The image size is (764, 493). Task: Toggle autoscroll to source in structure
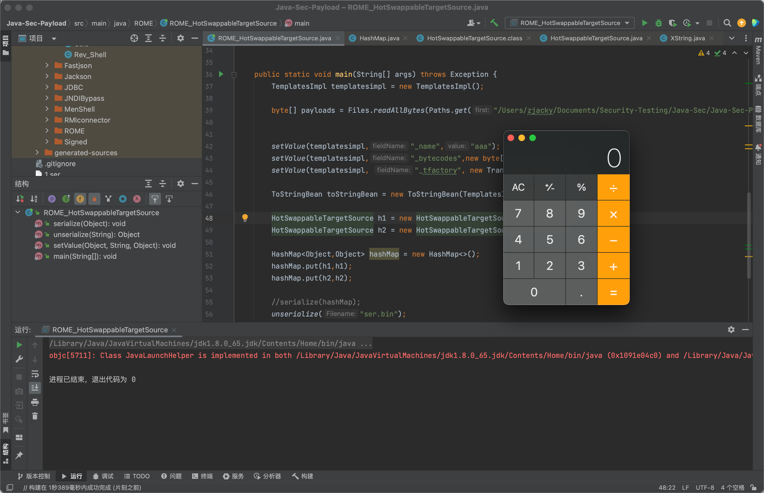tap(155, 199)
